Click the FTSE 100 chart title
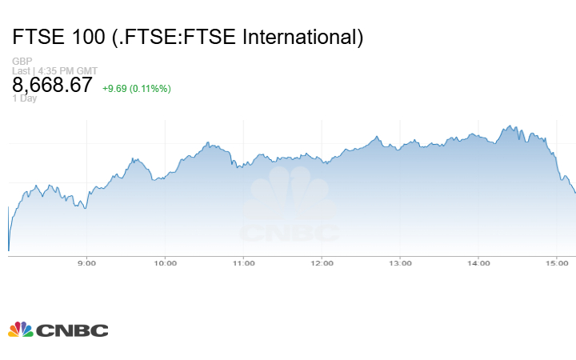Screen dimensions: 576x360 [188, 37]
